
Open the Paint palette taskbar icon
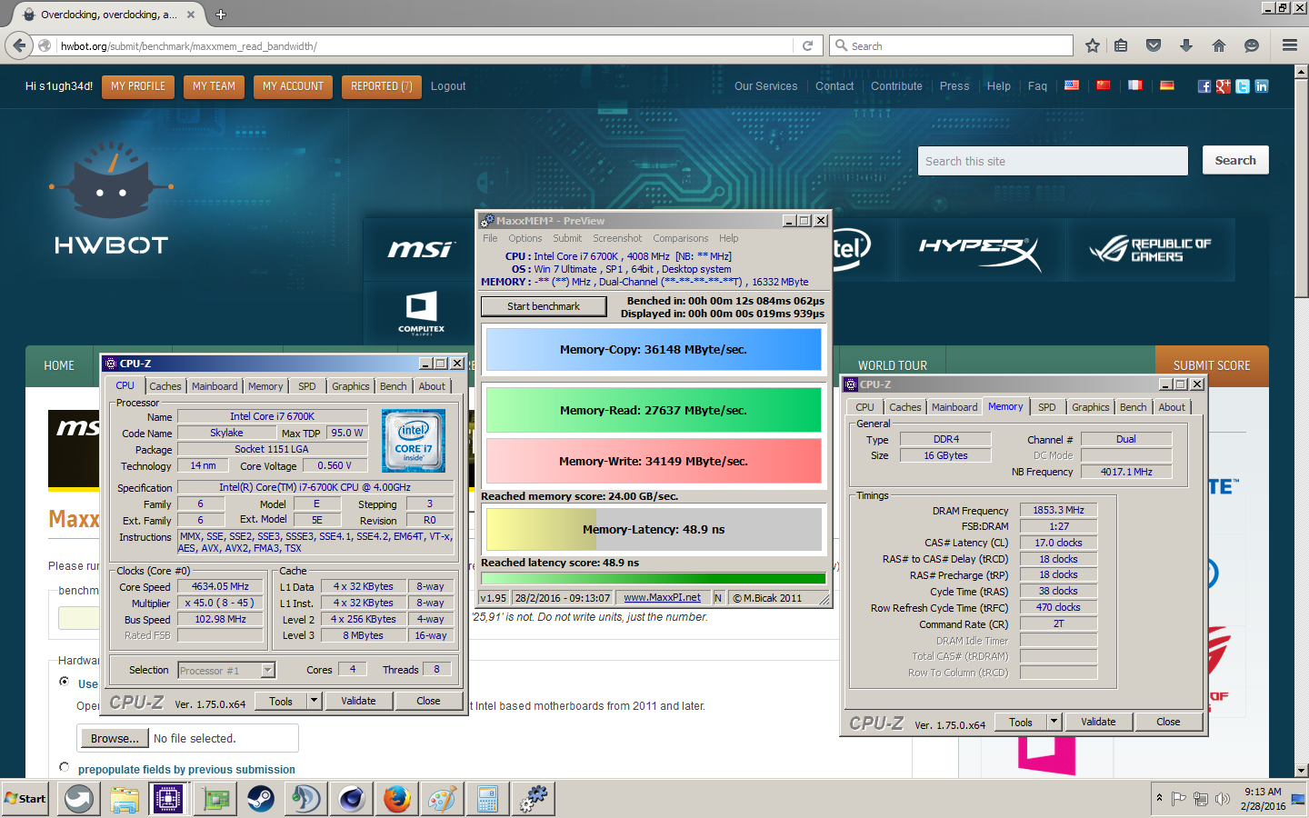point(442,799)
